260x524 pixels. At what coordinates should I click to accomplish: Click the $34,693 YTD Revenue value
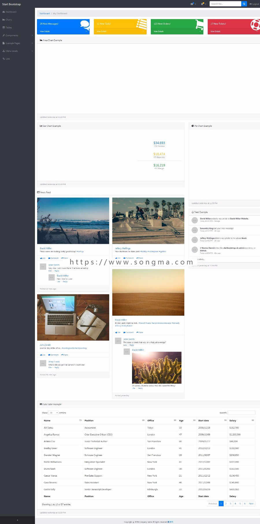159,143
